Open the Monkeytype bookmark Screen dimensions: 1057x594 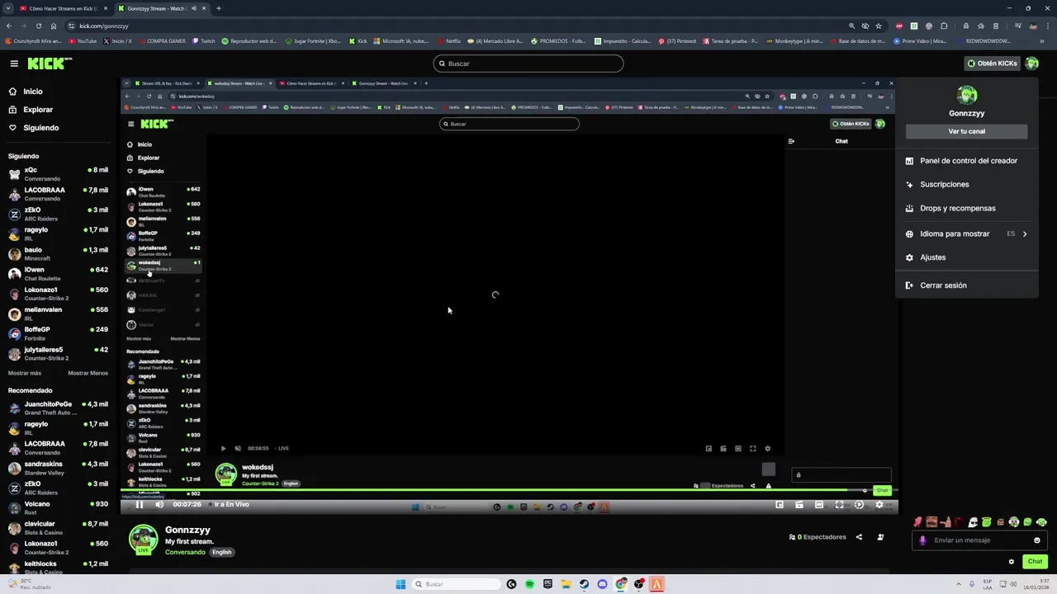794,40
